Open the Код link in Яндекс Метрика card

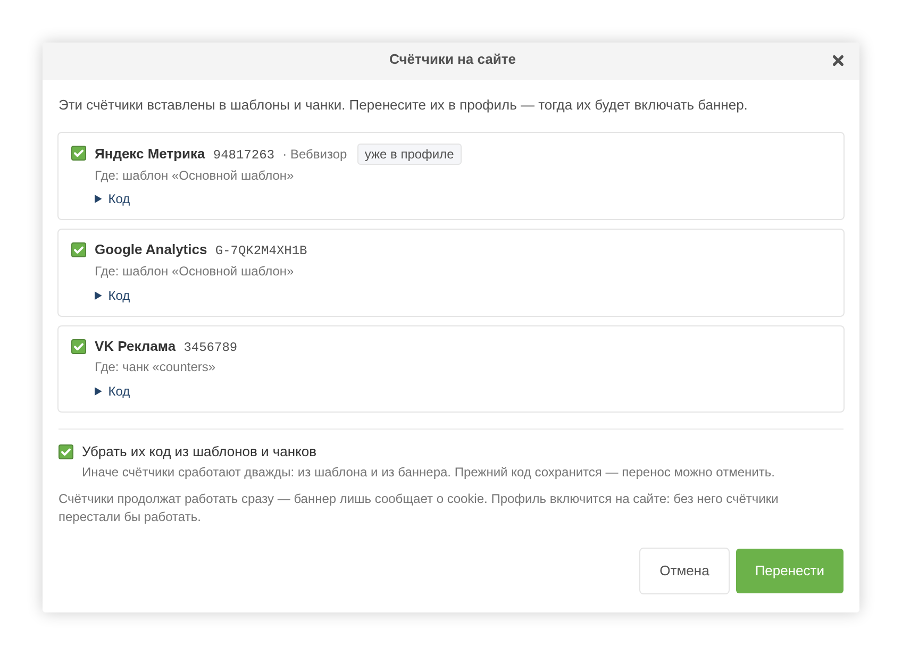coord(119,199)
